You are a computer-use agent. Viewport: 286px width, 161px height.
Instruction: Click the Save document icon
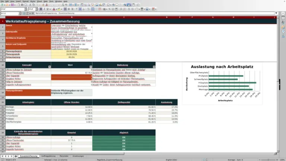pyautogui.click(x=12, y=5)
